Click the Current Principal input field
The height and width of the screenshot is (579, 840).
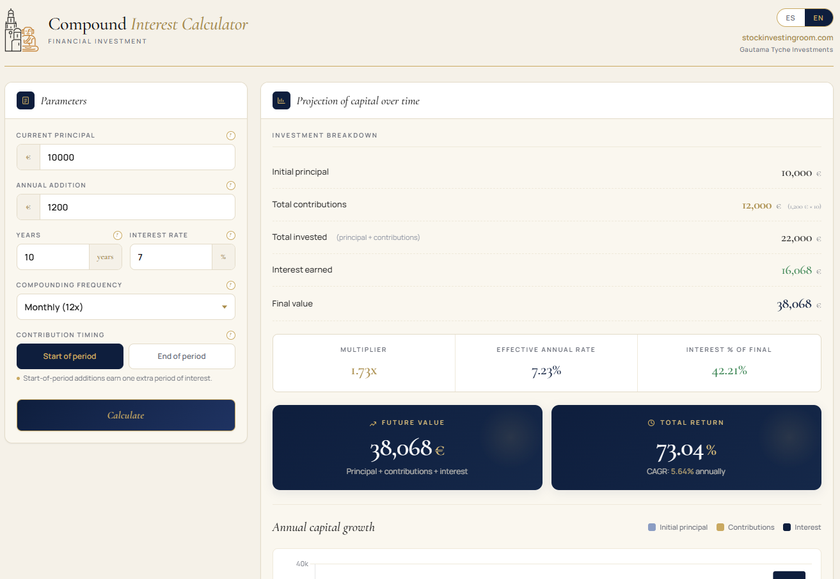pyautogui.click(x=137, y=157)
